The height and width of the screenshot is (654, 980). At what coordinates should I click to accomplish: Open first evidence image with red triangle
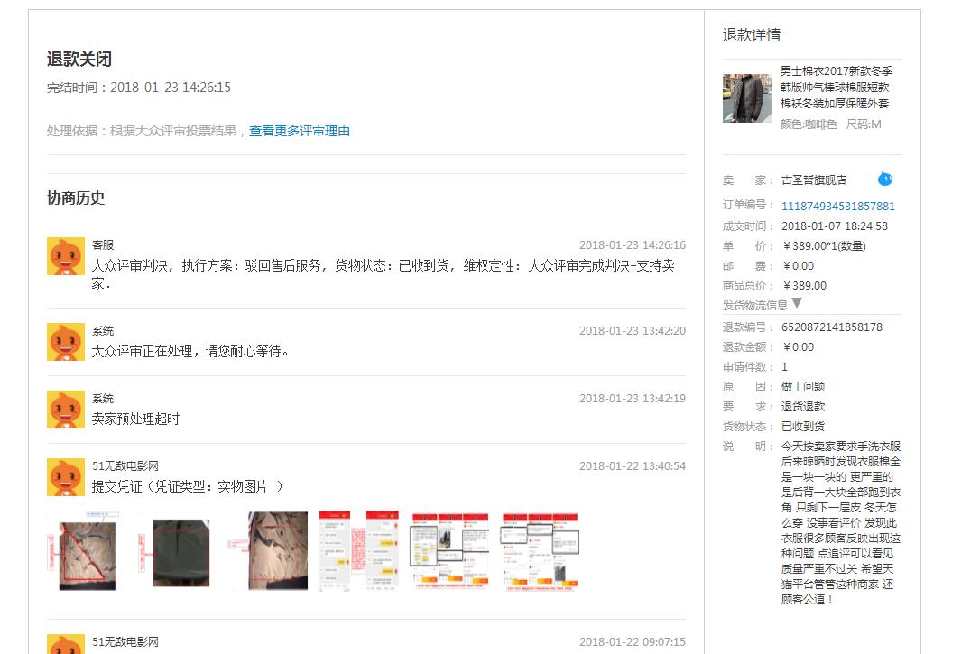tap(82, 551)
